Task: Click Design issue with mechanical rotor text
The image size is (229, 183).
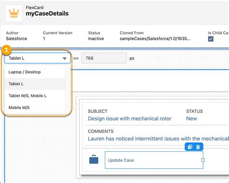Action: click(129, 118)
